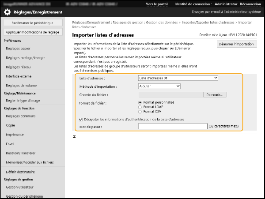265x199 pixels.
Task: Select the Format personnalisé radio button
Action: tap(140, 102)
